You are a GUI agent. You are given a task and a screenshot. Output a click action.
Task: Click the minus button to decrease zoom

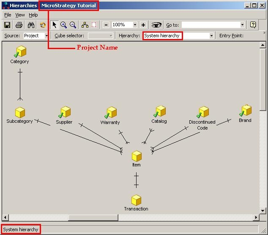pyautogui.click(x=106, y=25)
